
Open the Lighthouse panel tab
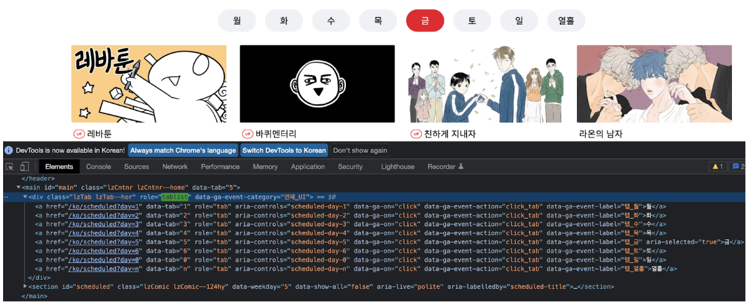click(398, 166)
